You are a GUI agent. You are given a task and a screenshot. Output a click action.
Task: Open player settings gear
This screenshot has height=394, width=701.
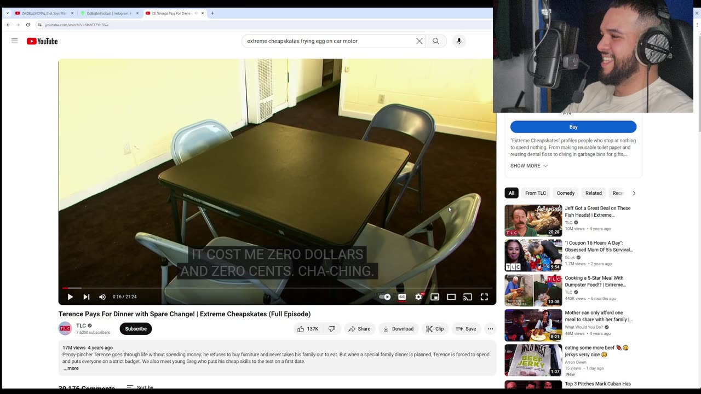[418, 297]
